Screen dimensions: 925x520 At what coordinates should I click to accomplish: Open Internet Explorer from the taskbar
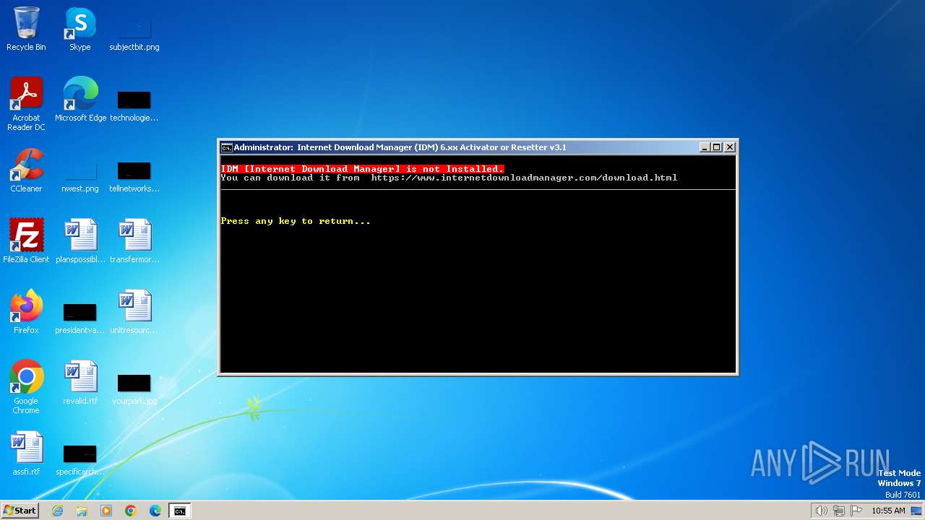pos(57,511)
